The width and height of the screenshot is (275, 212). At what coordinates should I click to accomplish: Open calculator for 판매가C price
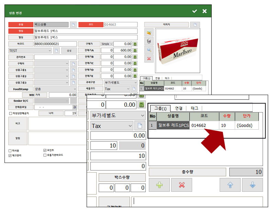(x=135, y=63)
